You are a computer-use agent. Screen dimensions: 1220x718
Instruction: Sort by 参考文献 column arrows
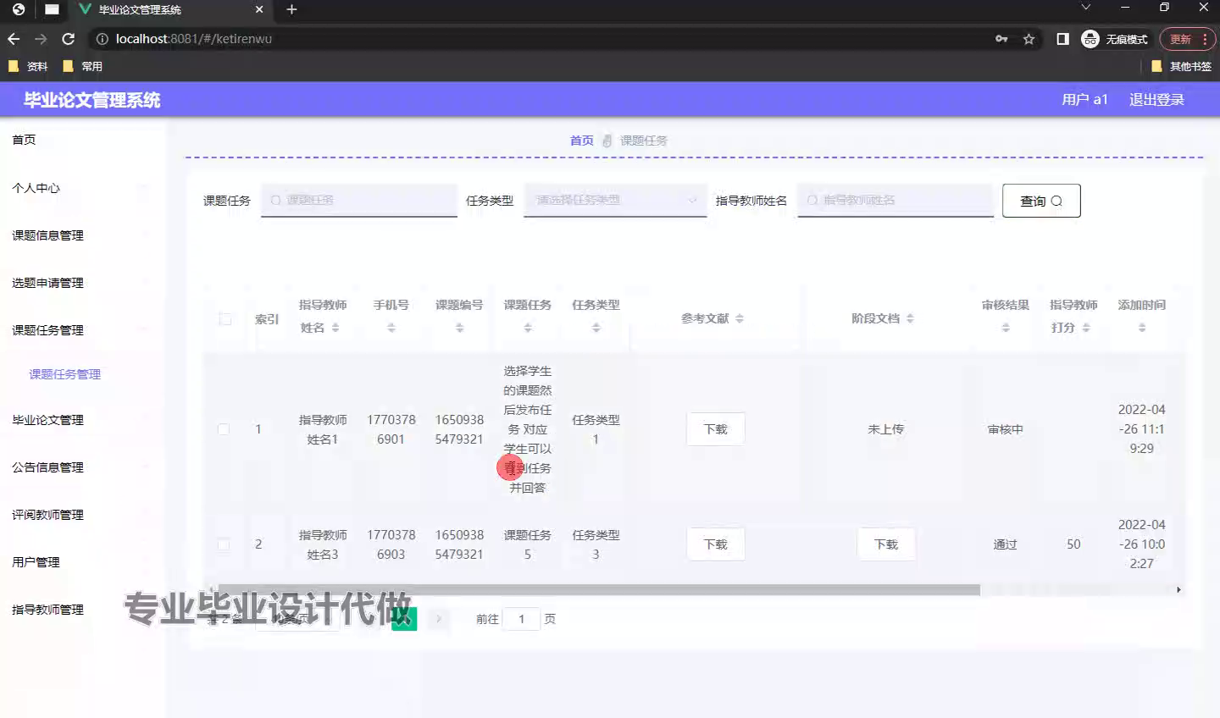click(x=740, y=318)
